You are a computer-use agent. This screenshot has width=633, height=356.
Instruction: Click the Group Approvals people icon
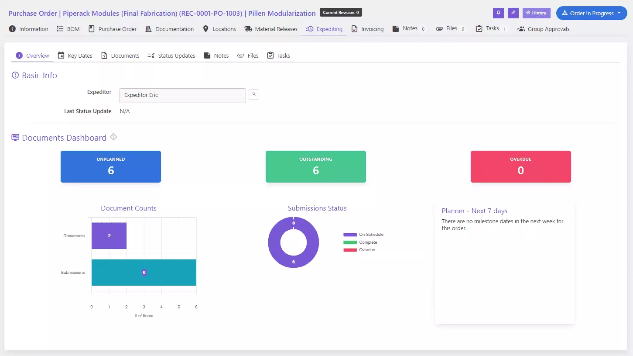click(x=521, y=29)
